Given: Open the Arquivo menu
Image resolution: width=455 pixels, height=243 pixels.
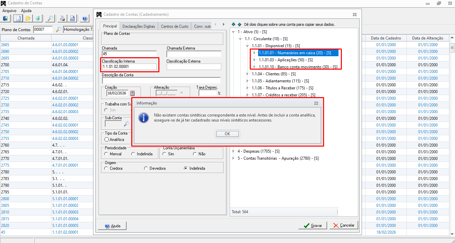Looking at the screenshot, I should tap(9, 11).
